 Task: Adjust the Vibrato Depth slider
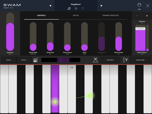coord(33,36)
